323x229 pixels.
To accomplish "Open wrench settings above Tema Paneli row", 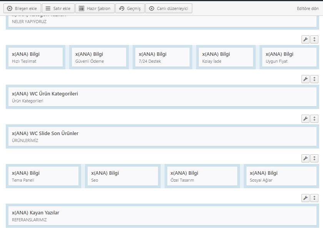I will 305,158.
